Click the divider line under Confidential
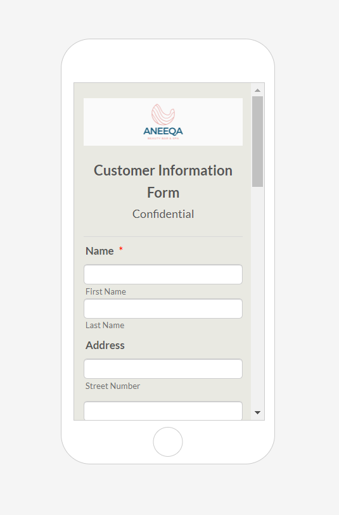Image resolution: width=339 pixels, height=515 pixels. pyautogui.click(x=163, y=236)
